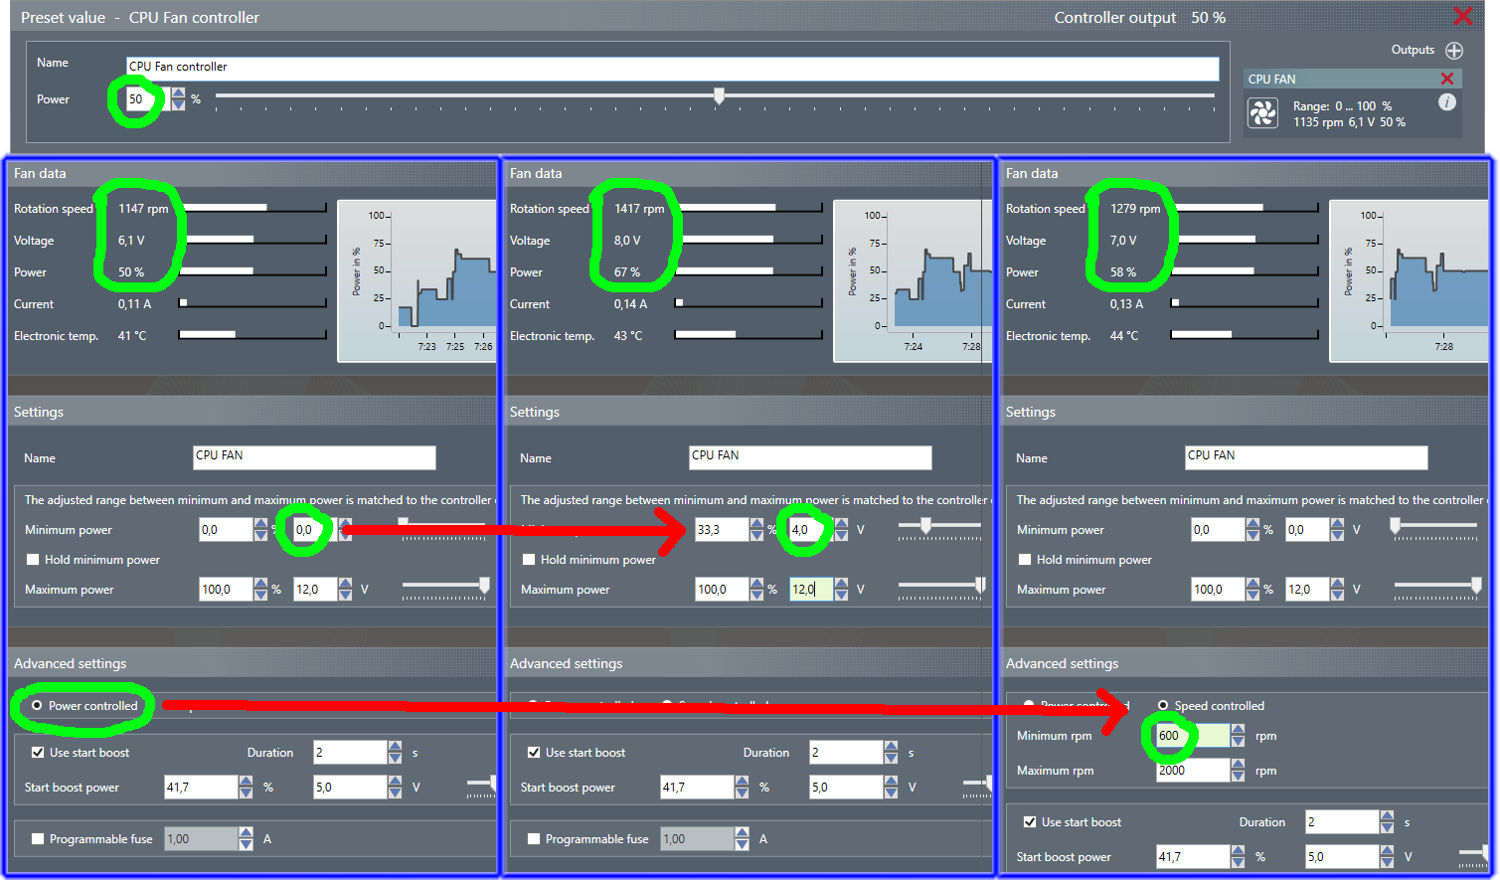Click the top Power slider thumb
The image size is (1500, 880).
pyautogui.click(x=719, y=96)
